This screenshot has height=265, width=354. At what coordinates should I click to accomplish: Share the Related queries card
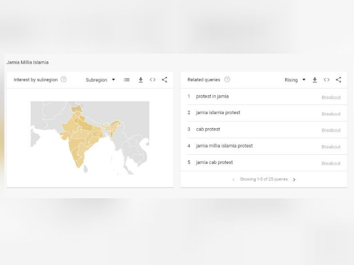338,80
